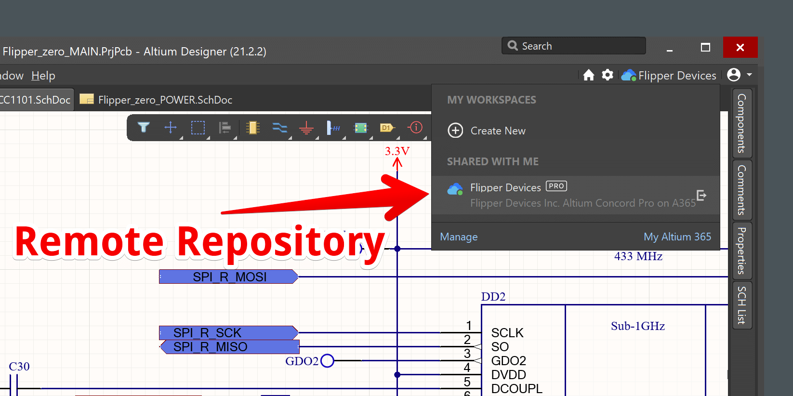Pick the GND power port tool

click(x=306, y=128)
